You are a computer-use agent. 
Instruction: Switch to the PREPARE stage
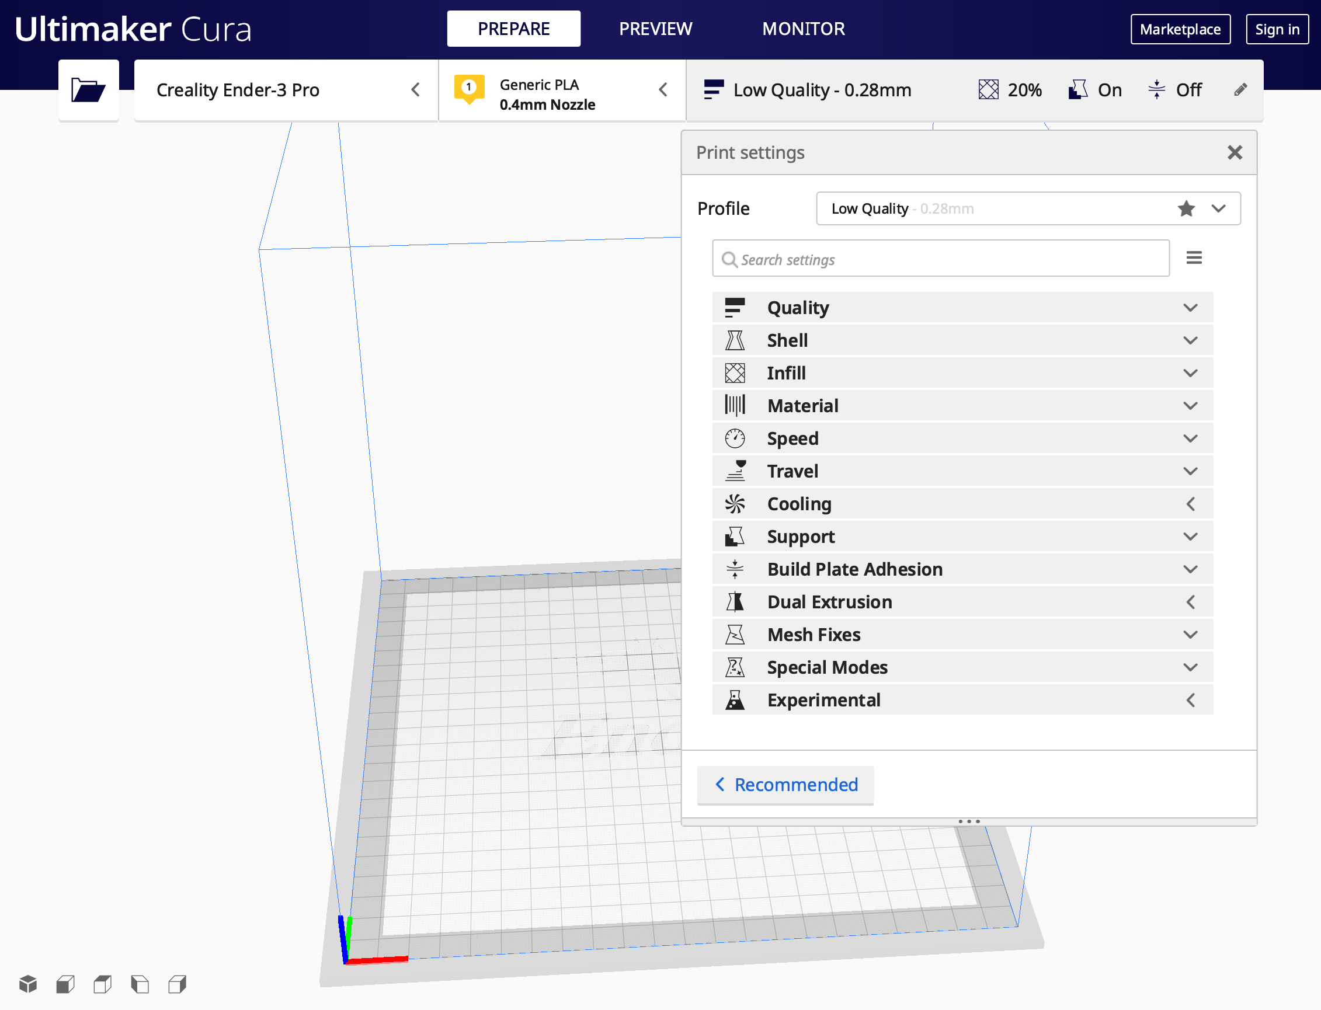coord(513,28)
